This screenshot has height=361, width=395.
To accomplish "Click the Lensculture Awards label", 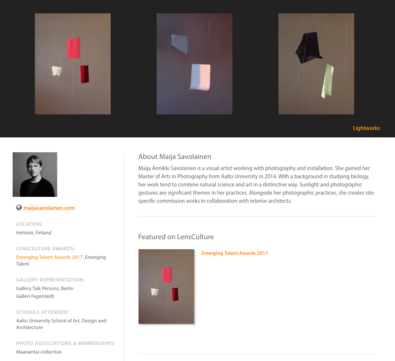I will [x=45, y=248].
